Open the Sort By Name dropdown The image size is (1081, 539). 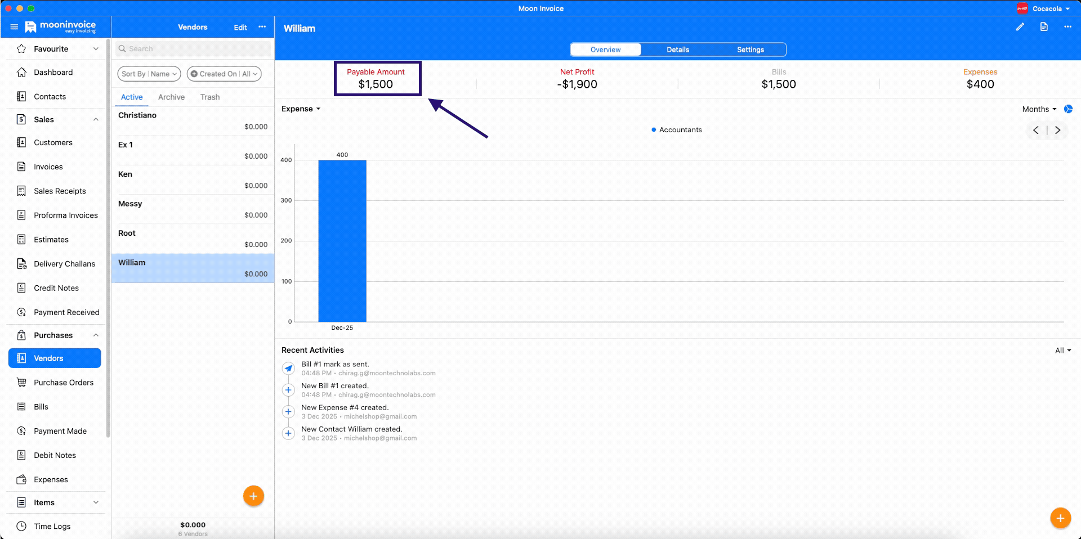(x=148, y=74)
